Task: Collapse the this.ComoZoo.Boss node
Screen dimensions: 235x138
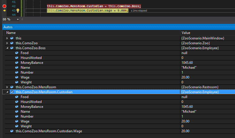Action: (x=7, y=48)
